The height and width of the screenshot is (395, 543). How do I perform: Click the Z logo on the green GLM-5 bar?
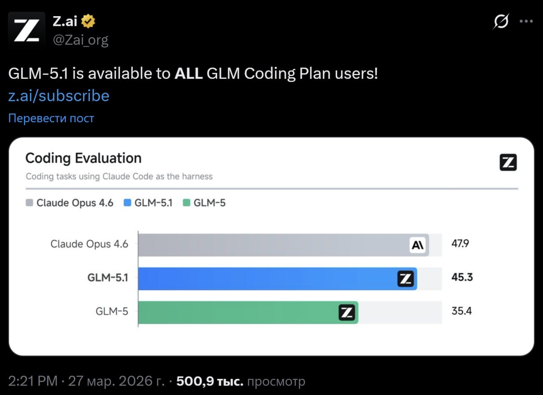click(347, 313)
